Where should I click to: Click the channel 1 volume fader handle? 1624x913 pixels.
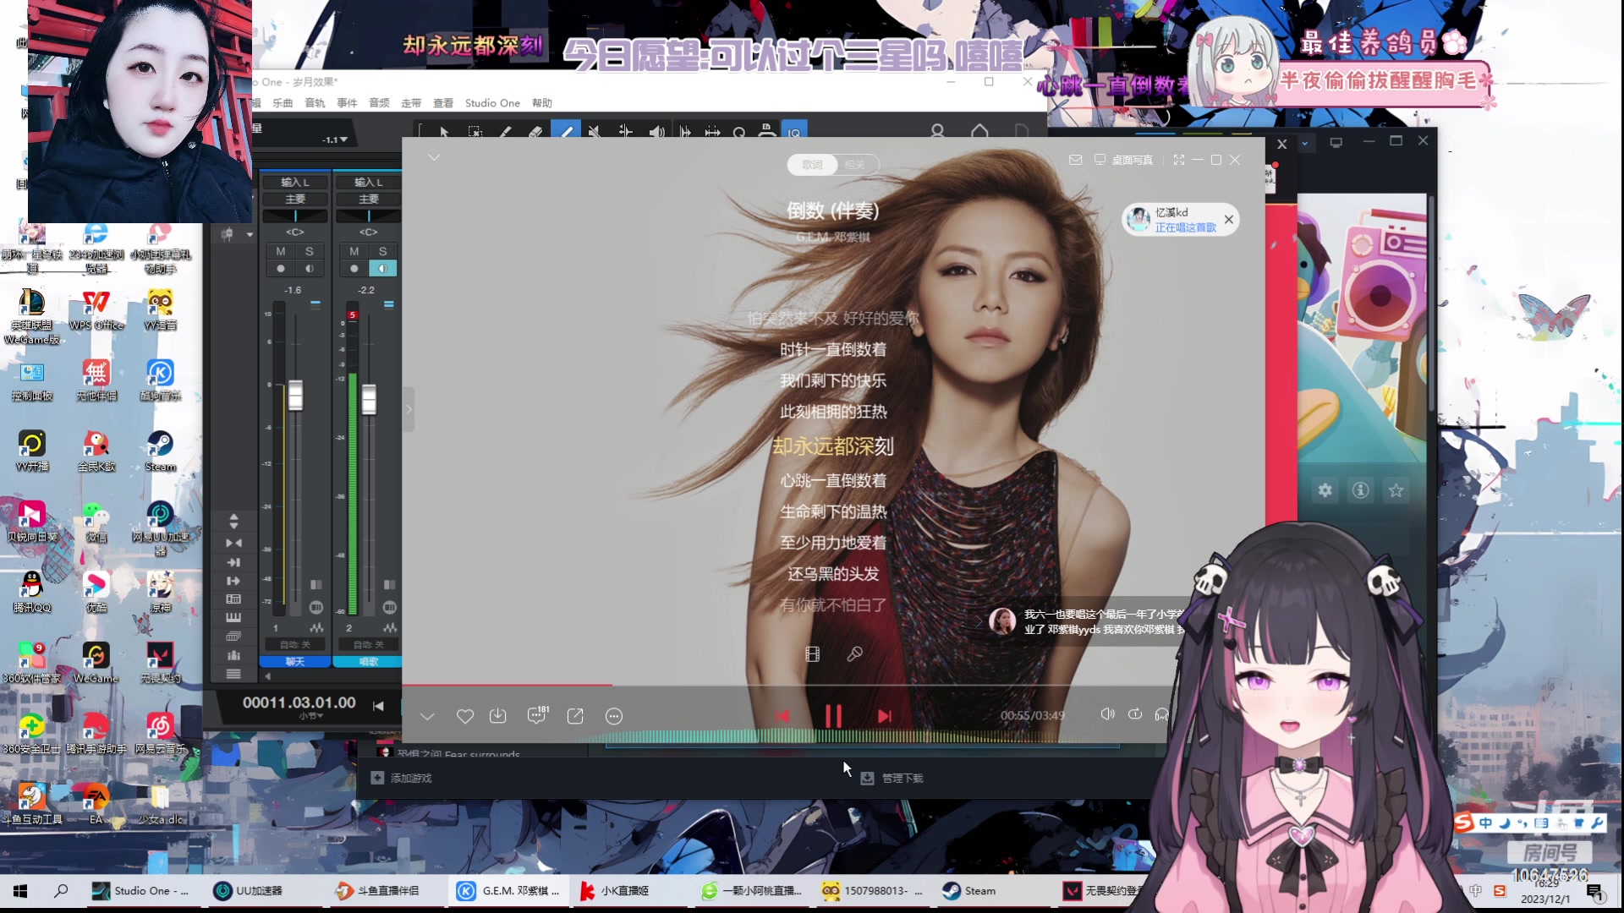pos(295,395)
